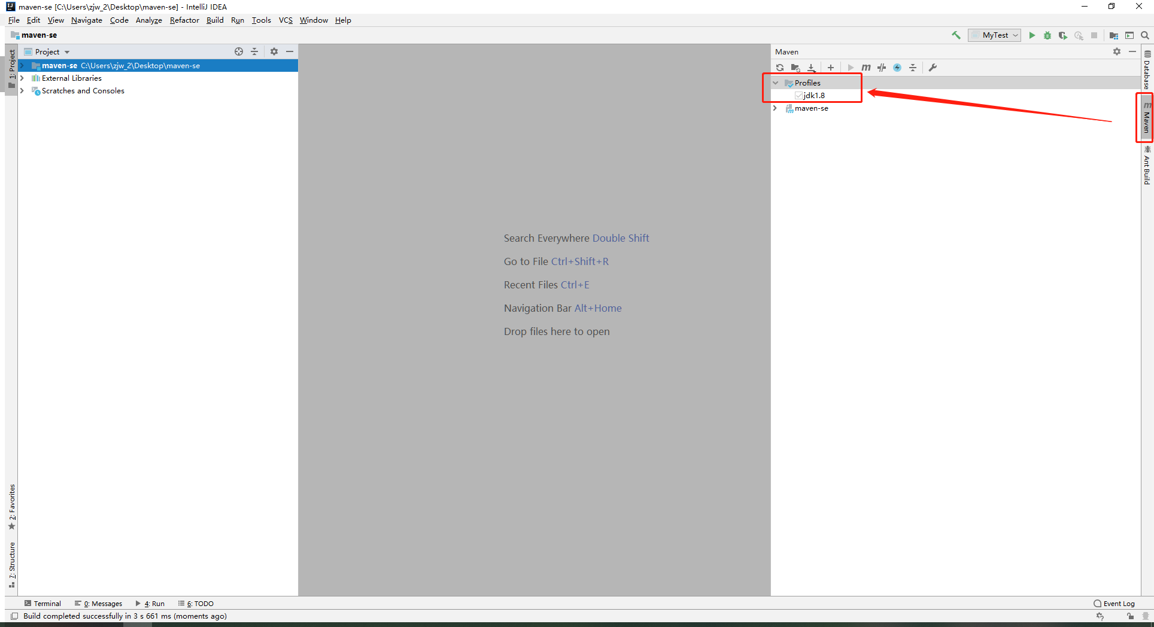
Task: Collapse the Profiles node in Maven panel
Action: click(776, 83)
